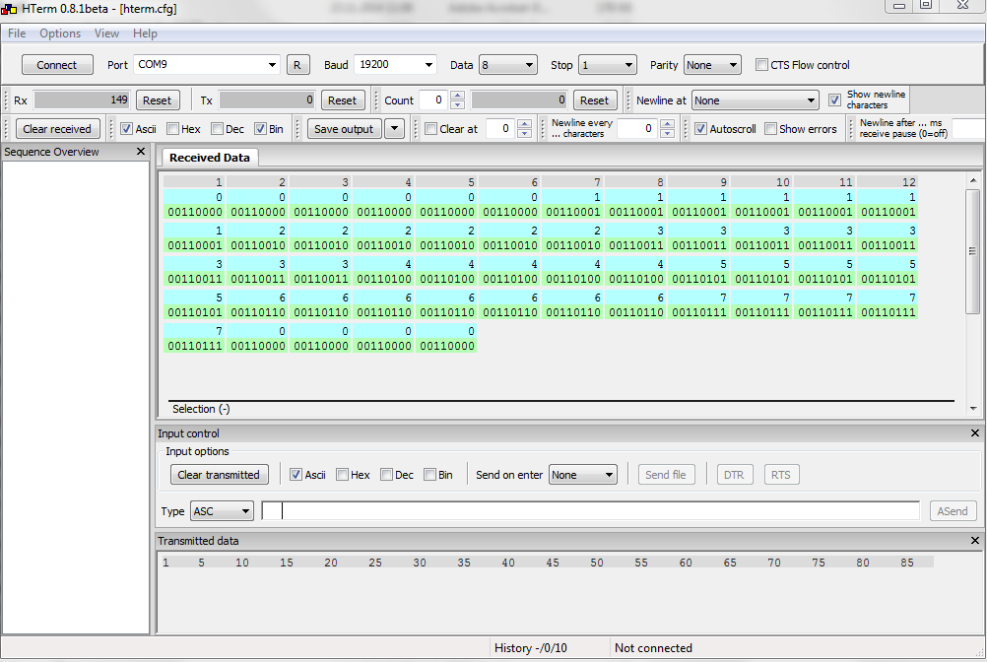Enable received Hex display checkbox
987x662 pixels.
pos(173,129)
